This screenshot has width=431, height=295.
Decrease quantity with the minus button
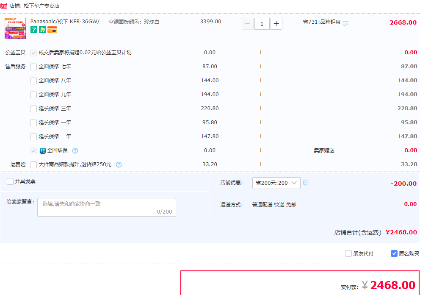(x=247, y=24)
